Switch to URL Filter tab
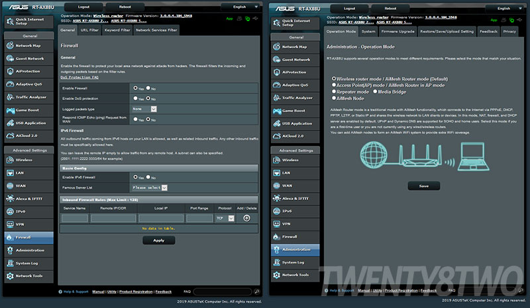The height and width of the screenshot is (308, 530). (x=89, y=30)
